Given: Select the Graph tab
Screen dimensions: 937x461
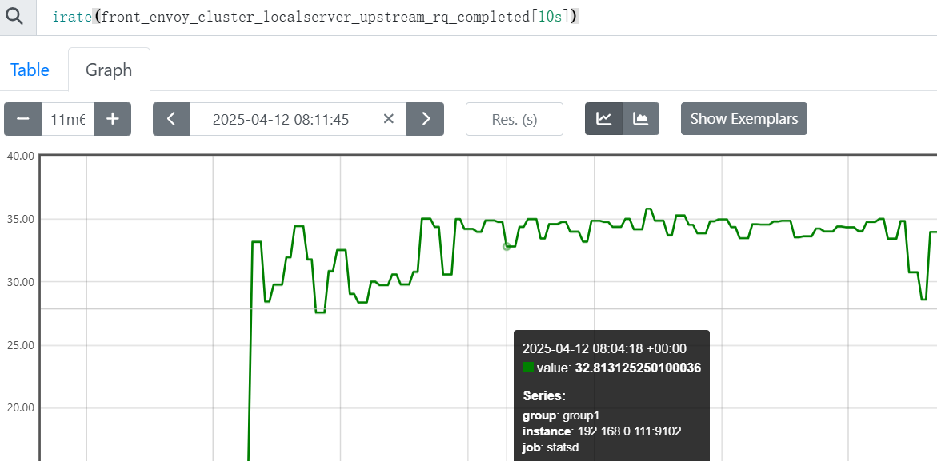Looking at the screenshot, I should click(109, 70).
